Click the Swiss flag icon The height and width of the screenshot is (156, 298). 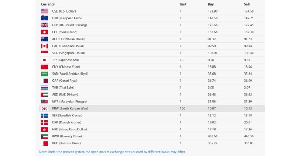(x=44, y=32)
